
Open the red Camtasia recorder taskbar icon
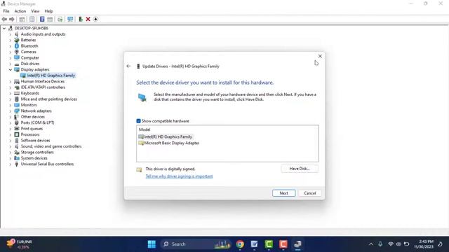pyautogui.click(x=283, y=244)
